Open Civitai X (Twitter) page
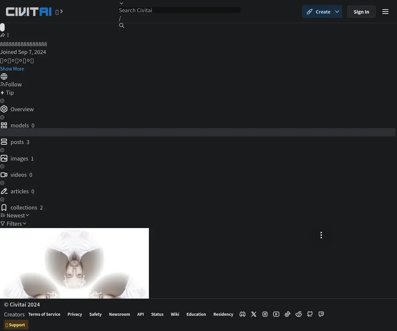The width and height of the screenshot is (397, 331). 254,314
